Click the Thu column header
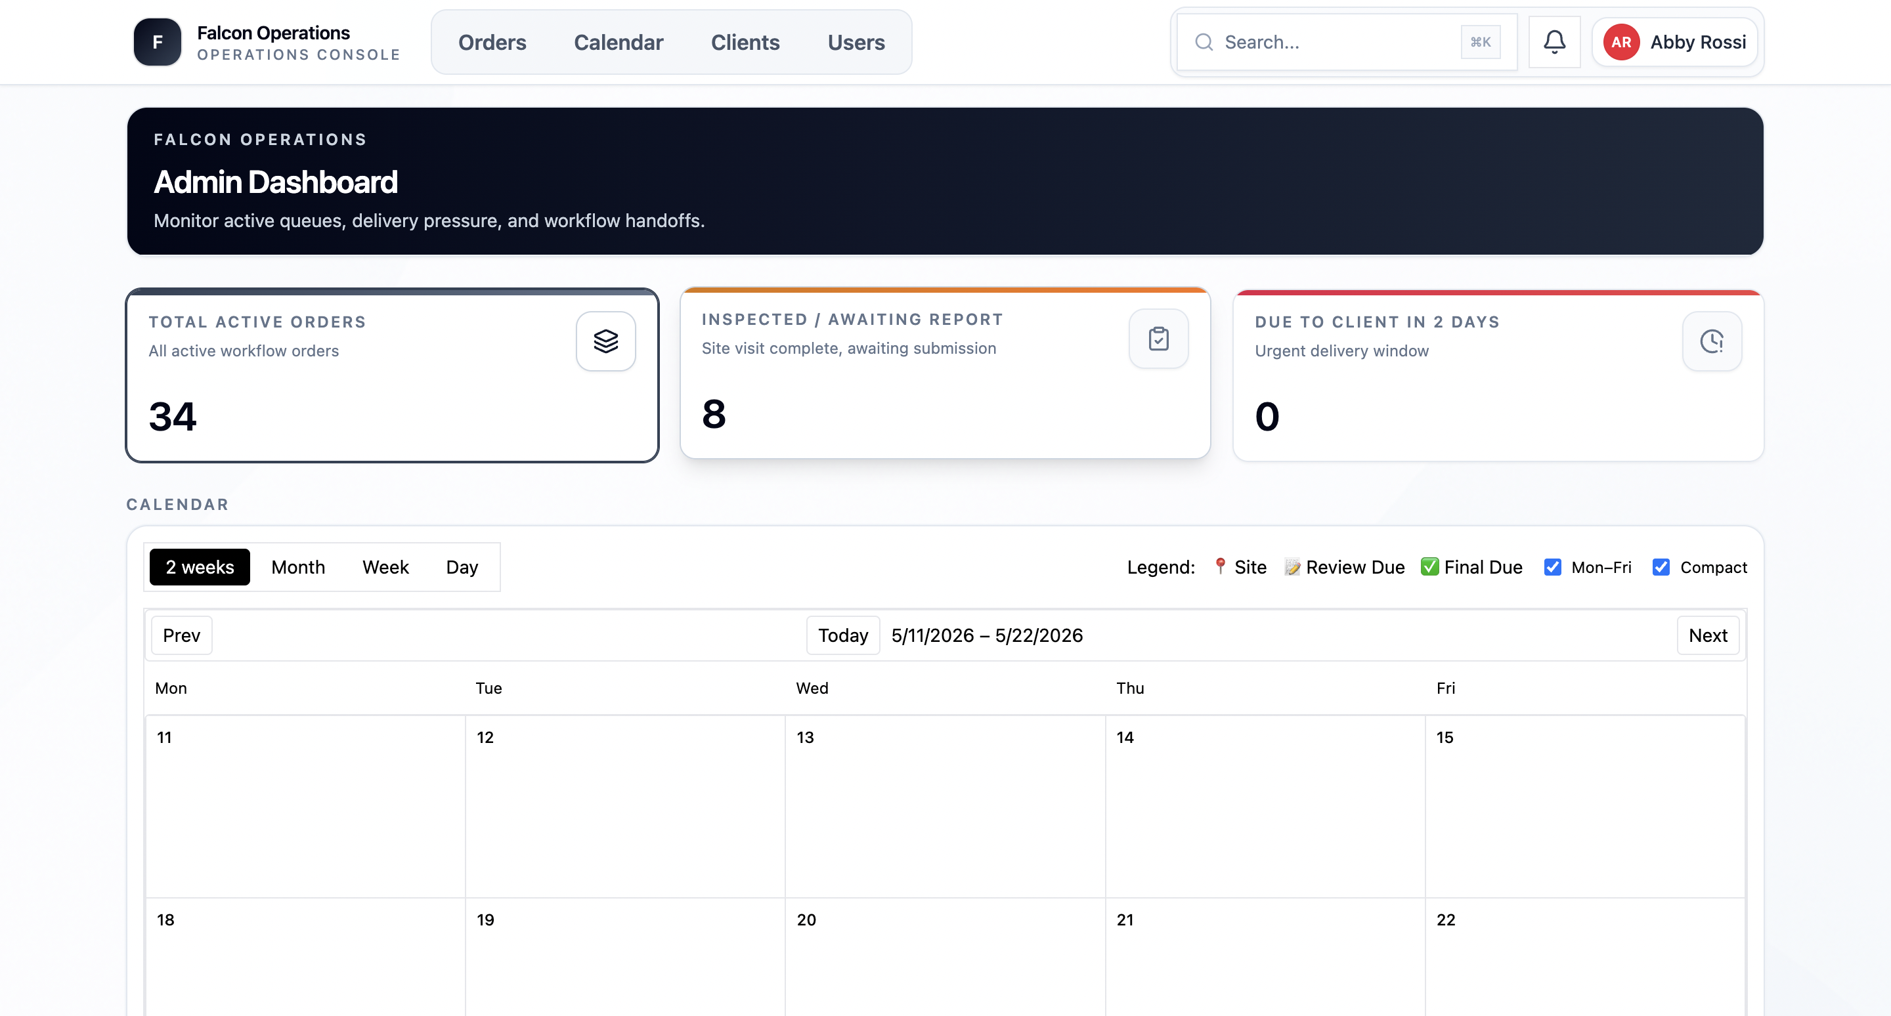Screen dimensions: 1891x1016 tap(1131, 688)
